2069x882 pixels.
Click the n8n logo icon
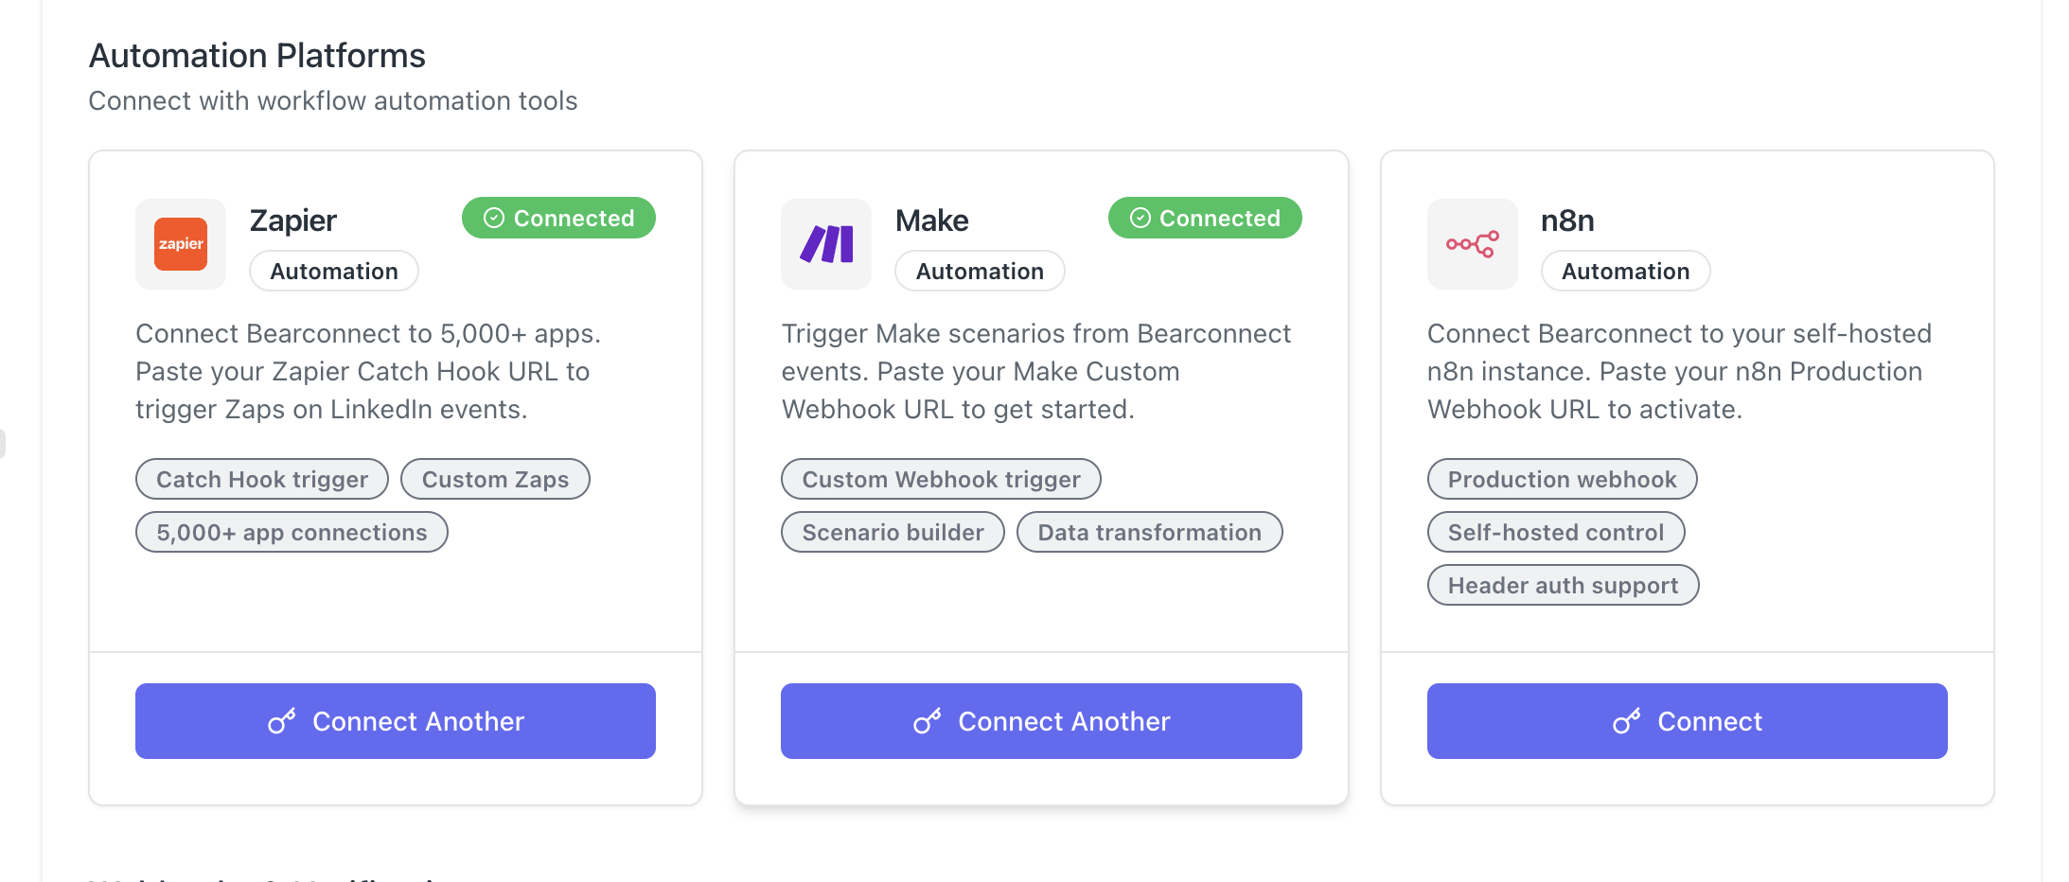pyautogui.click(x=1472, y=244)
